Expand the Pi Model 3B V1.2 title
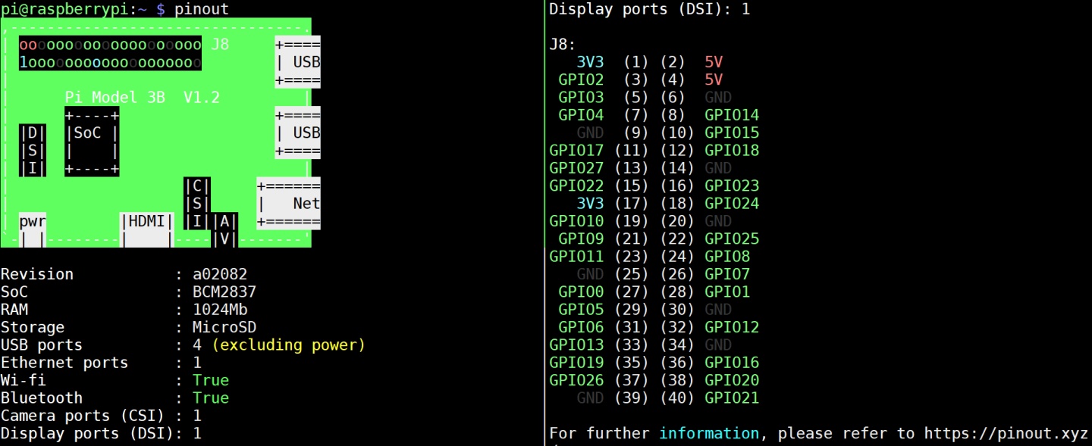Viewport: 1092px width, 446px height. pos(140,97)
